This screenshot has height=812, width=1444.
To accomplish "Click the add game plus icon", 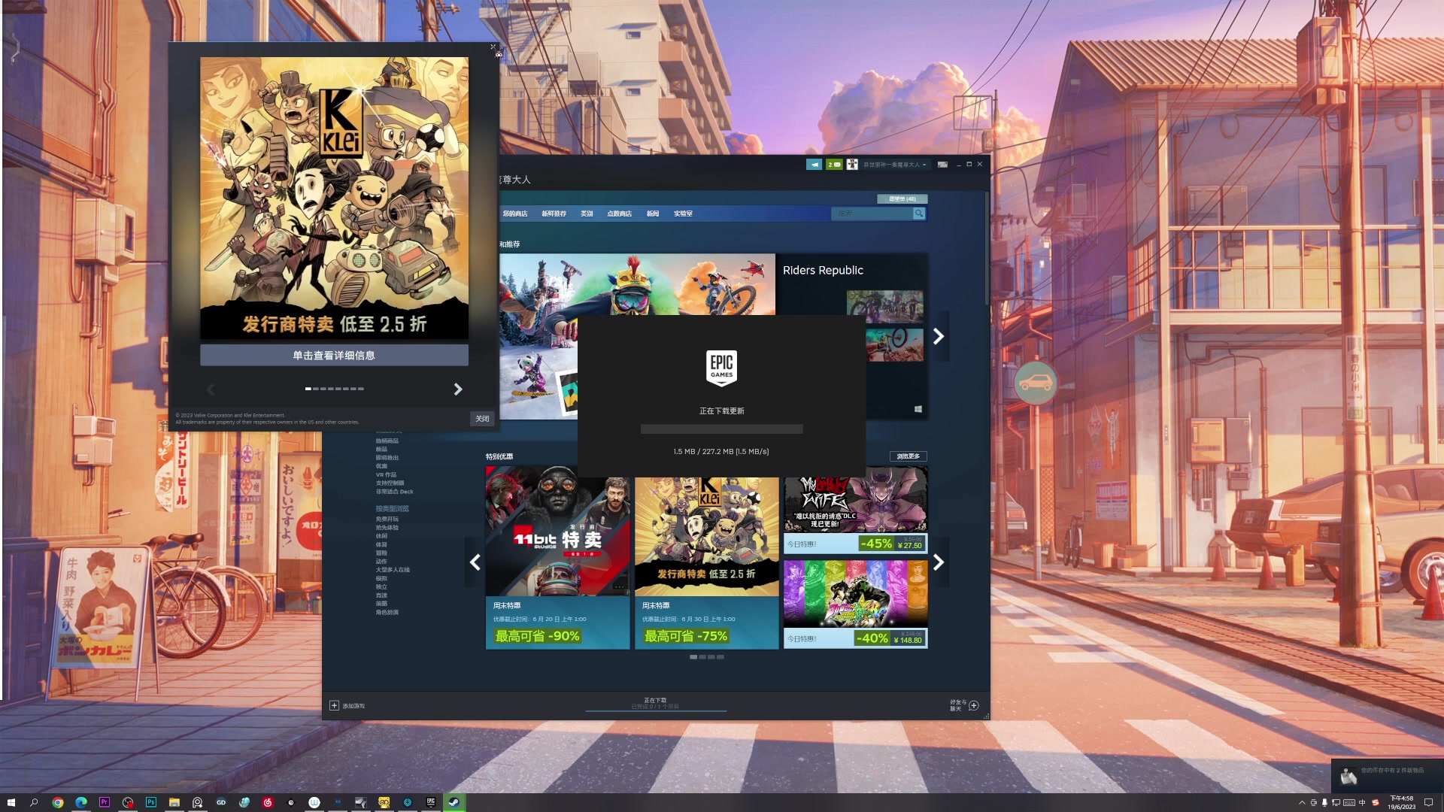I will point(334,705).
